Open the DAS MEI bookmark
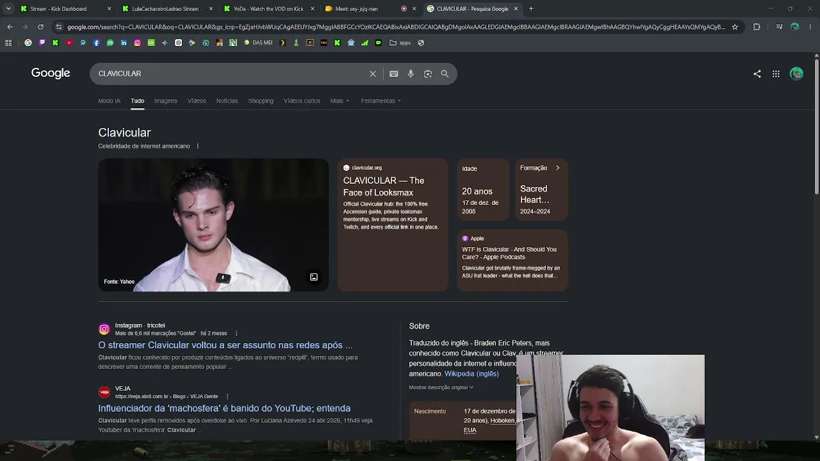Viewport: 820px width, 461px height. [258, 43]
